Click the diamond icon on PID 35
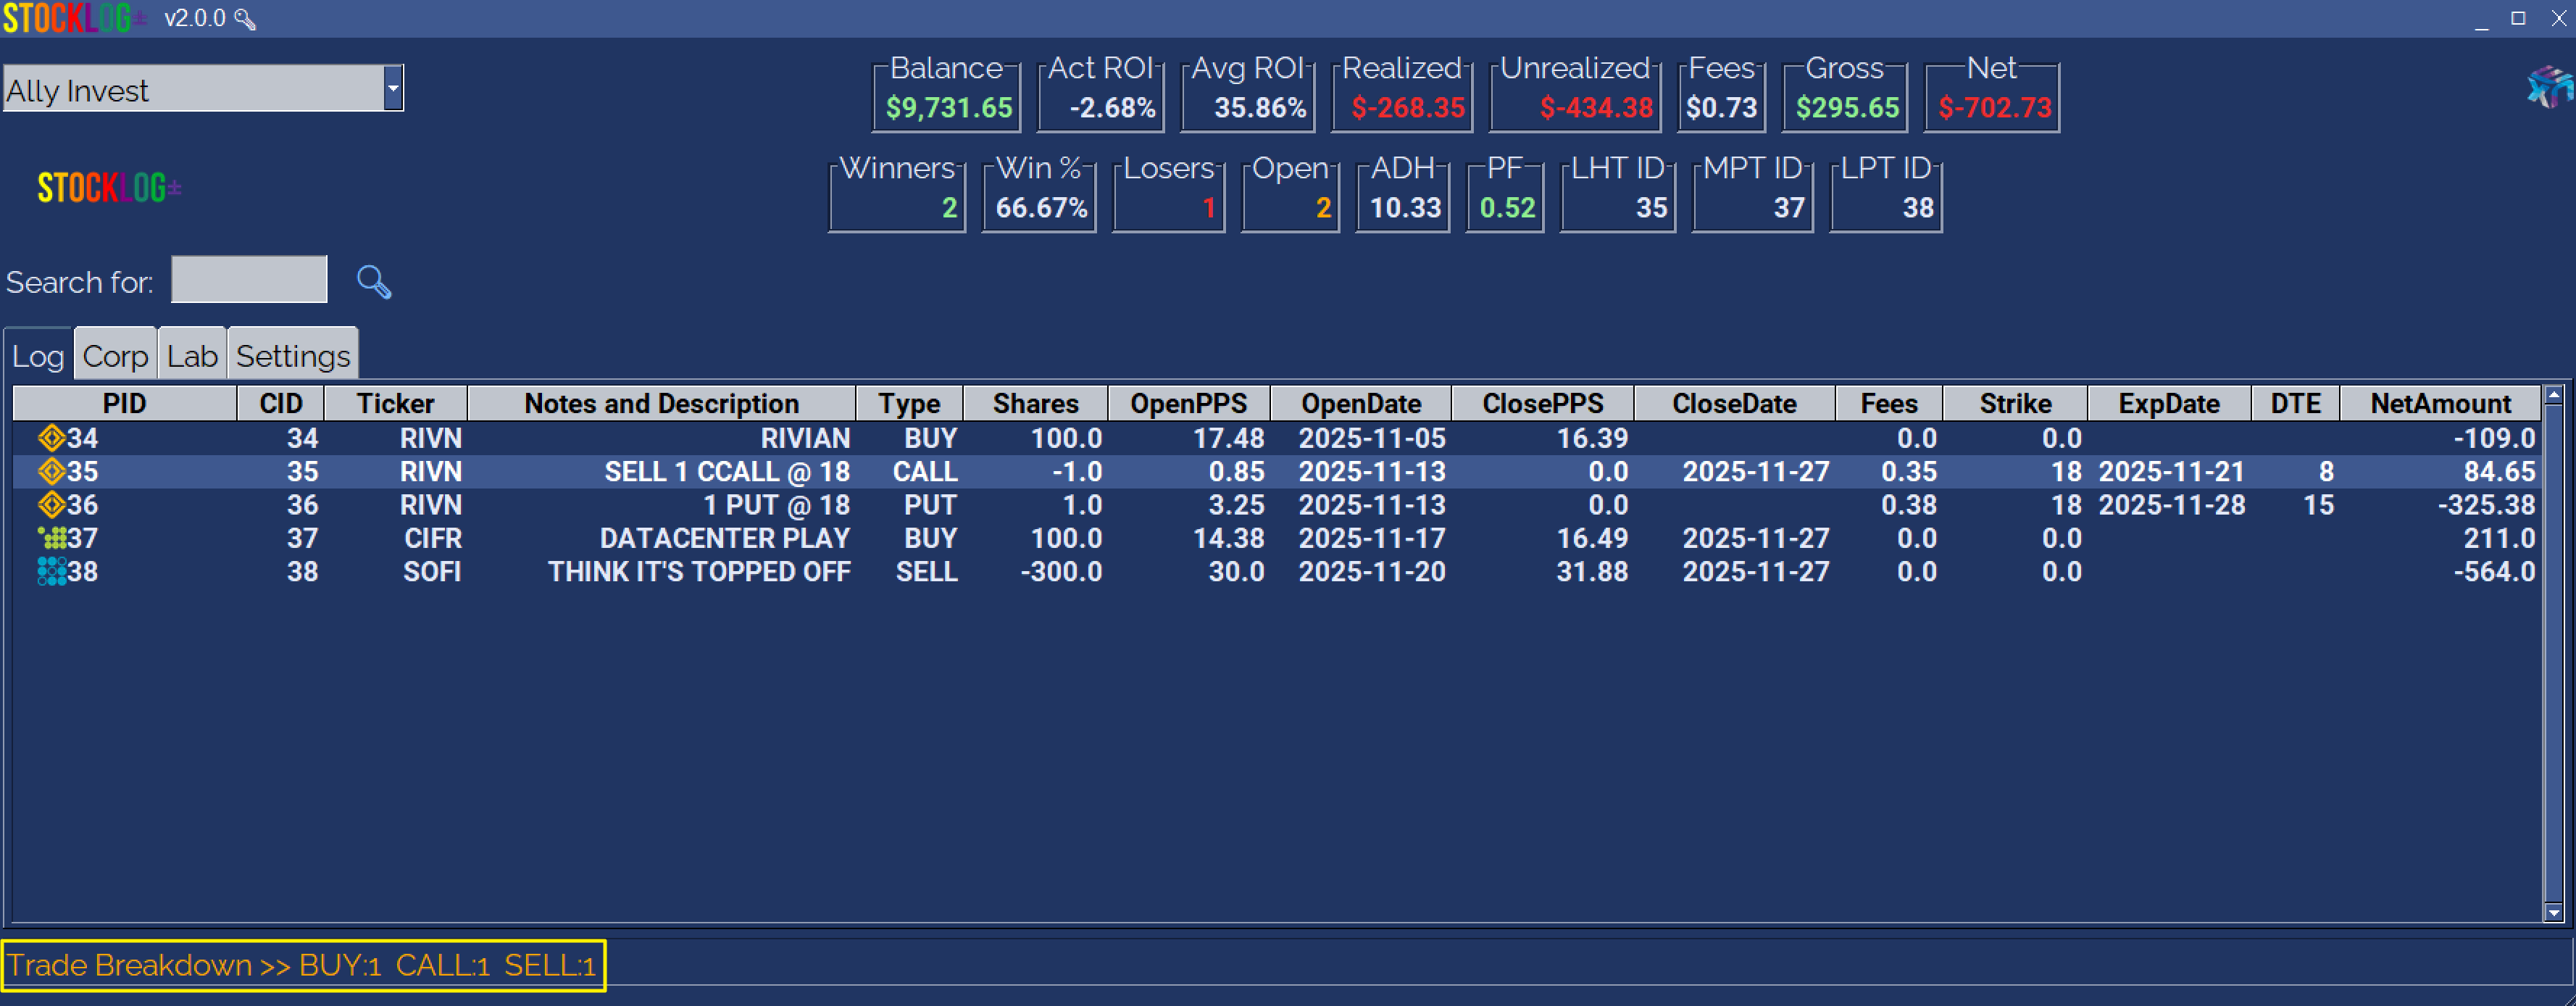Image resolution: width=2576 pixels, height=1006 pixels. (x=51, y=471)
